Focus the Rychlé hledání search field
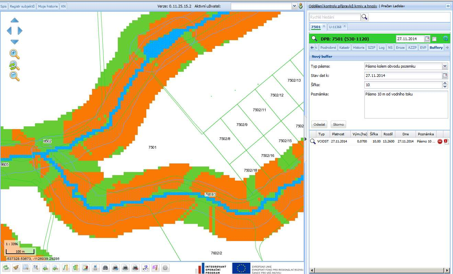 click(335, 17)
